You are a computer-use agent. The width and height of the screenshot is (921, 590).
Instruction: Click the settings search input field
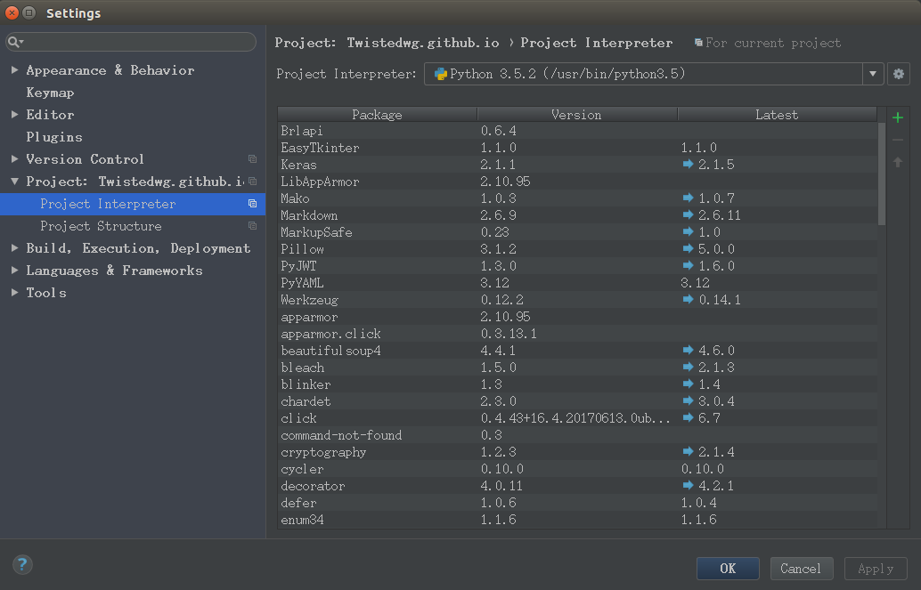point(131,42)
